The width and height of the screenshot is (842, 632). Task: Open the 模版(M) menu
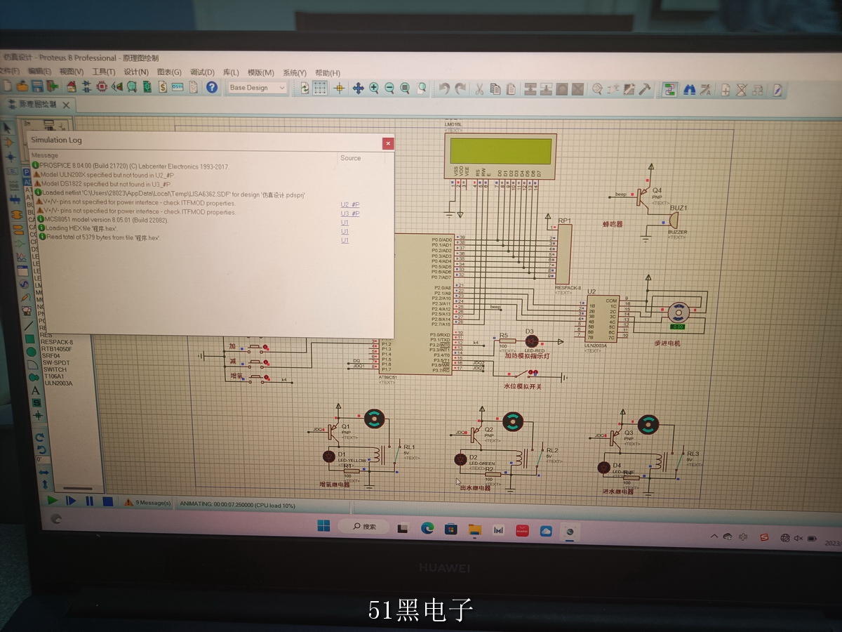tap(260, 72)
